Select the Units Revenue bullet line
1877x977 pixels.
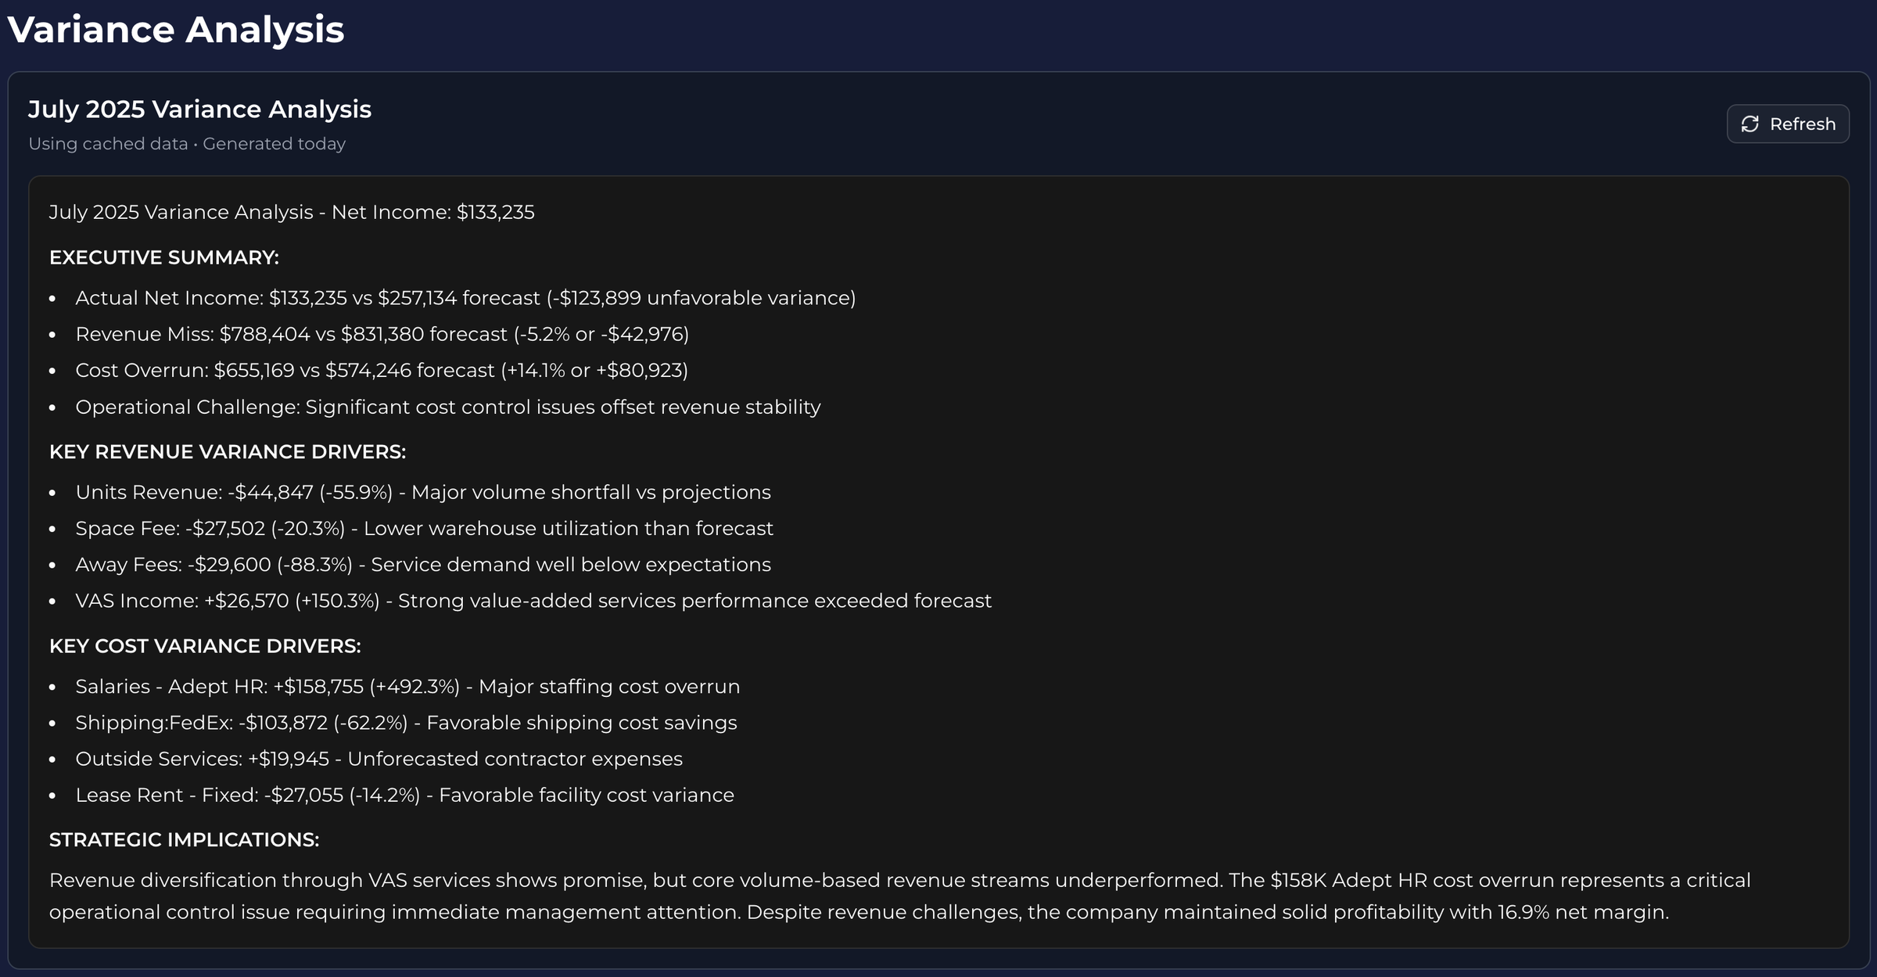[x=422, y=493]
